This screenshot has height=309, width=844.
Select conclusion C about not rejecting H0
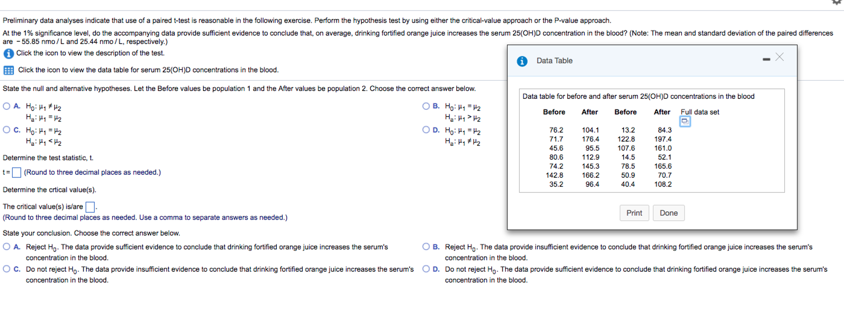pyautogui.click(x=6, y=269)
